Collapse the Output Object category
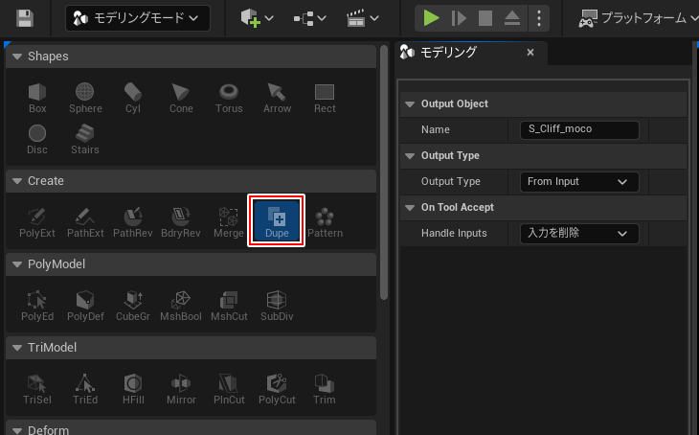This screenshot has height=435, width=699. 410,103
